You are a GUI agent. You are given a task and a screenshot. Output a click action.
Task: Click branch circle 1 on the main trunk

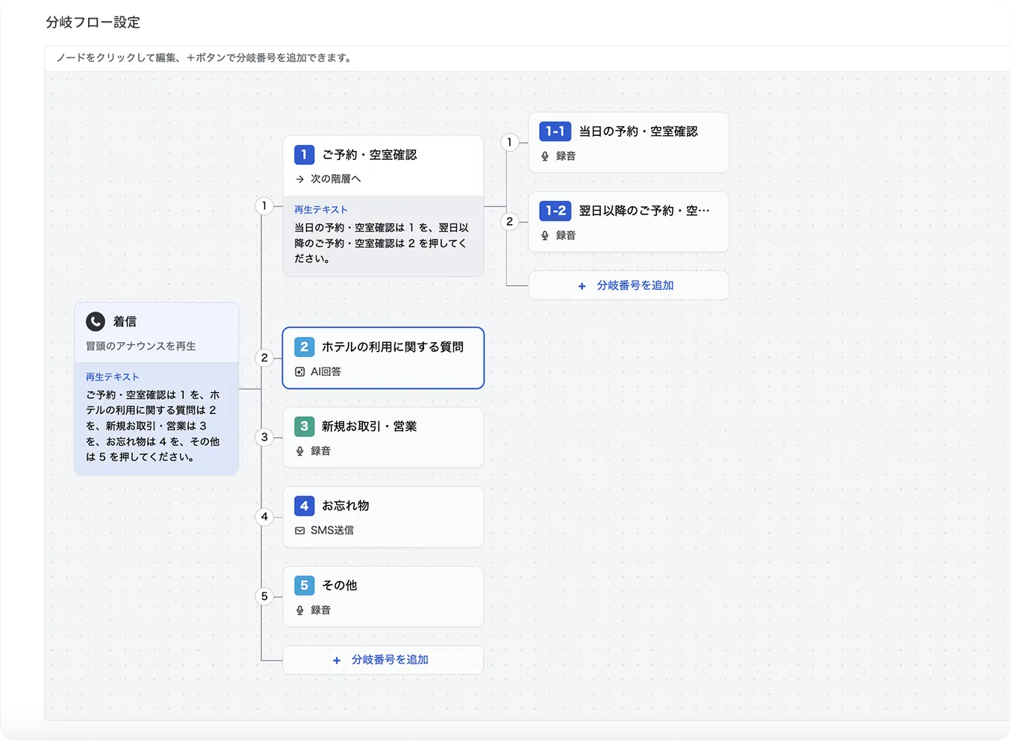264,205
